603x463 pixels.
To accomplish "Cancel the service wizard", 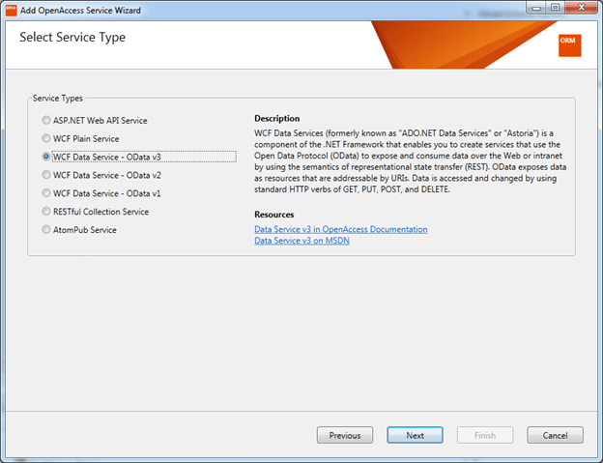I will pos(555,435).
